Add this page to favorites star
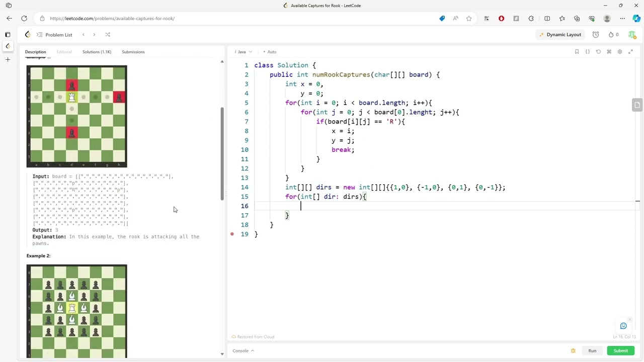Viewport: 644px width, 362px height. click(x=469, y=19)
